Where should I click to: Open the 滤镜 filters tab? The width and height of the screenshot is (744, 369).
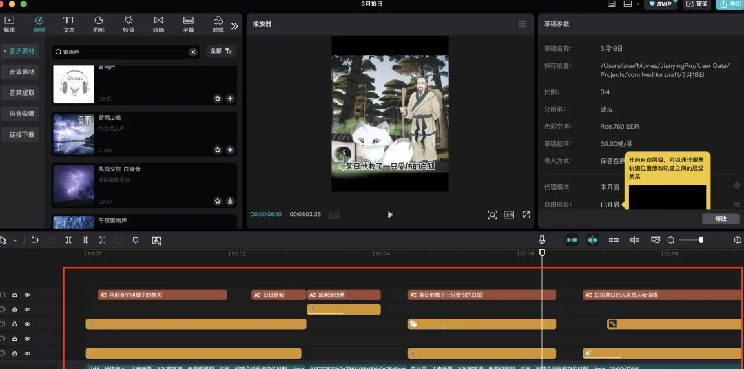[x=218, y=24]
